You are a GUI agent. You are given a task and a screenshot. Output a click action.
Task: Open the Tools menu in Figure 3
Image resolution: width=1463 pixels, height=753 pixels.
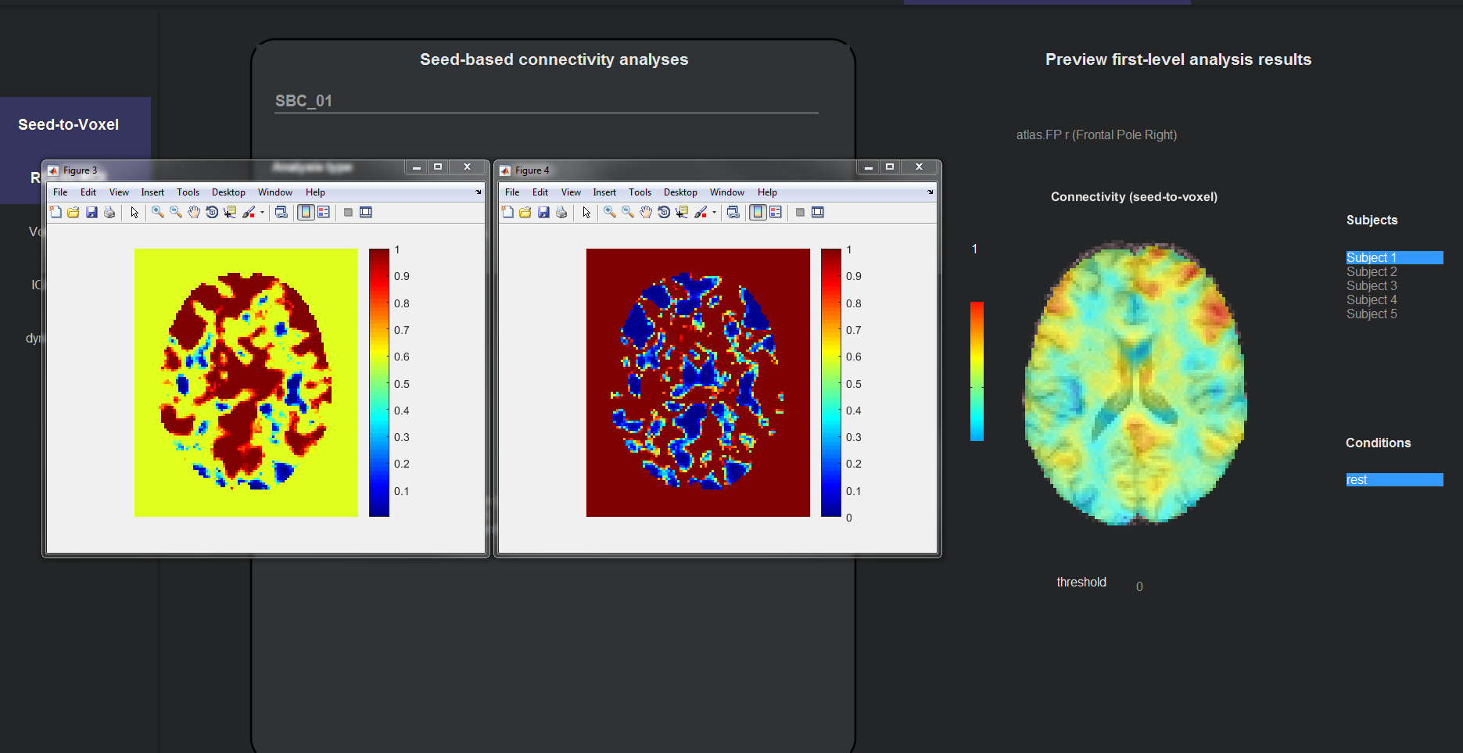[x=188, y=192]
